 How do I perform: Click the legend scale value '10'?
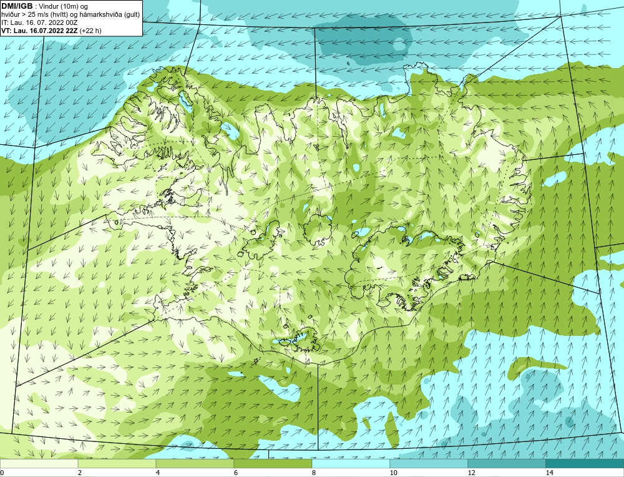coord(394,473)
